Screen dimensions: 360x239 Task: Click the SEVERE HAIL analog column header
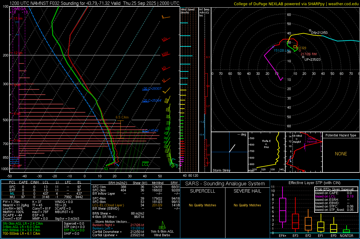coord(247,191)
